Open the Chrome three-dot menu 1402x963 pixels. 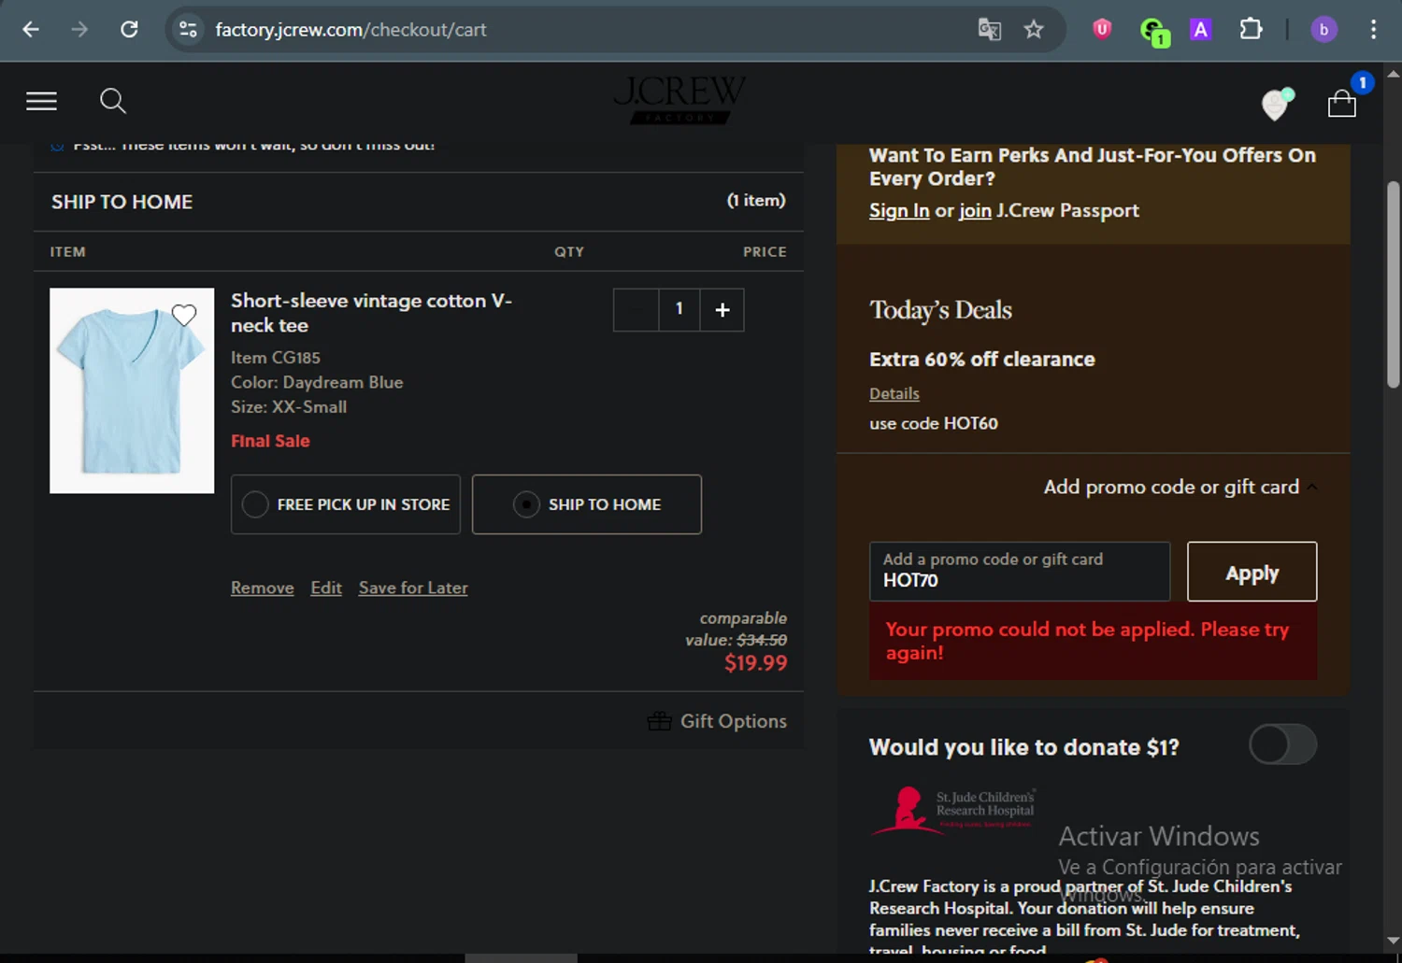tap(1373, 30)
